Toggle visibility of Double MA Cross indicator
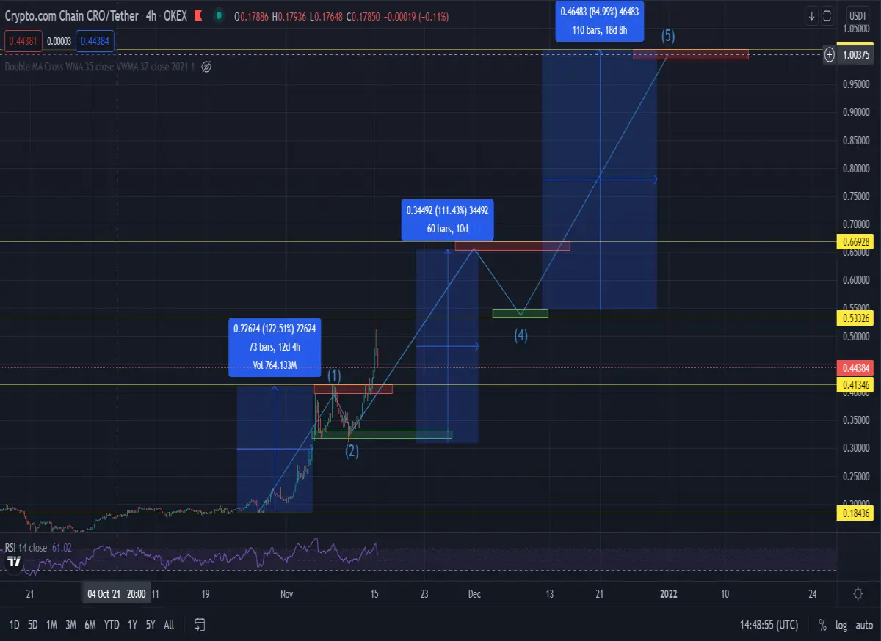Image resolution: width=881 pixels, height=641 pixels. tap(206, 67)
